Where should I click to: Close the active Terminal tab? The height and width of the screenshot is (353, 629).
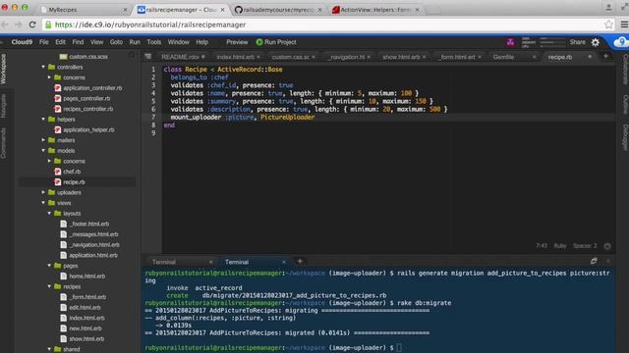284,262
